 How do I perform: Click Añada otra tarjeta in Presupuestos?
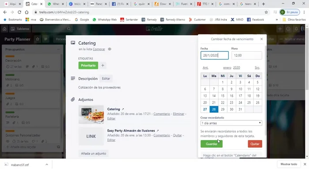pyautogui.click(x=21, y=147)
